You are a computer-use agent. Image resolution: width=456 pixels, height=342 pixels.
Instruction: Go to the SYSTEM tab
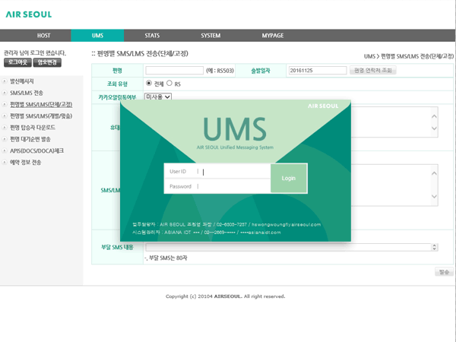(x=211, y=36)
